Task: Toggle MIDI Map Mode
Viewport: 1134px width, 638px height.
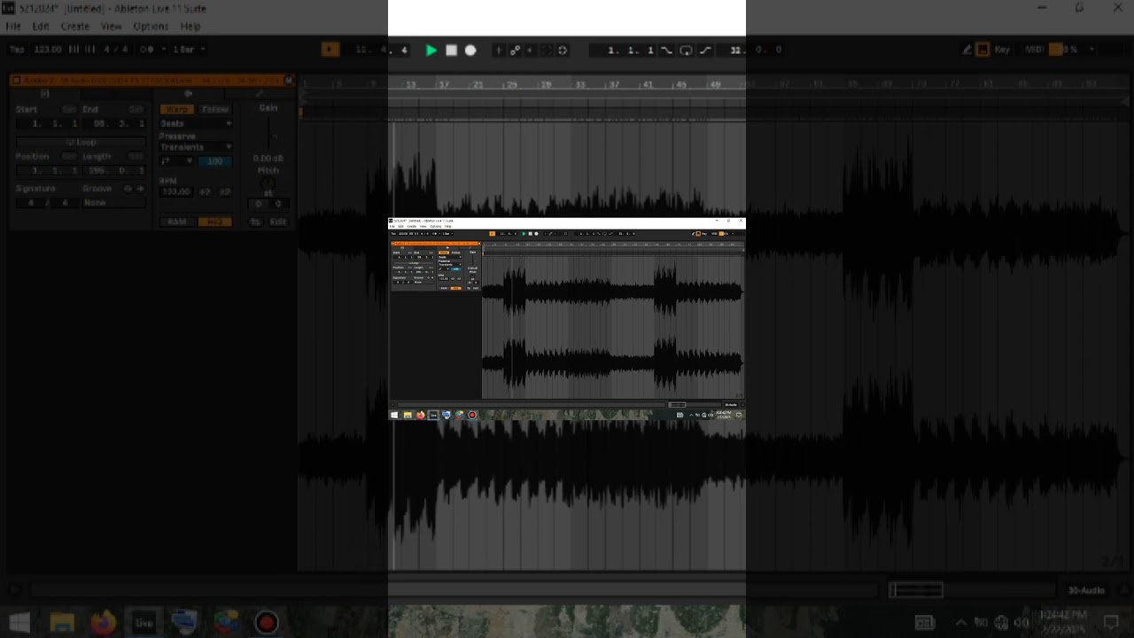Action: click(1036, 50)
